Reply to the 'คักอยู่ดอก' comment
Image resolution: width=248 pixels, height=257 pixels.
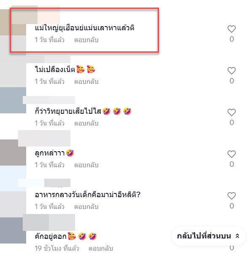pos(101,248)
